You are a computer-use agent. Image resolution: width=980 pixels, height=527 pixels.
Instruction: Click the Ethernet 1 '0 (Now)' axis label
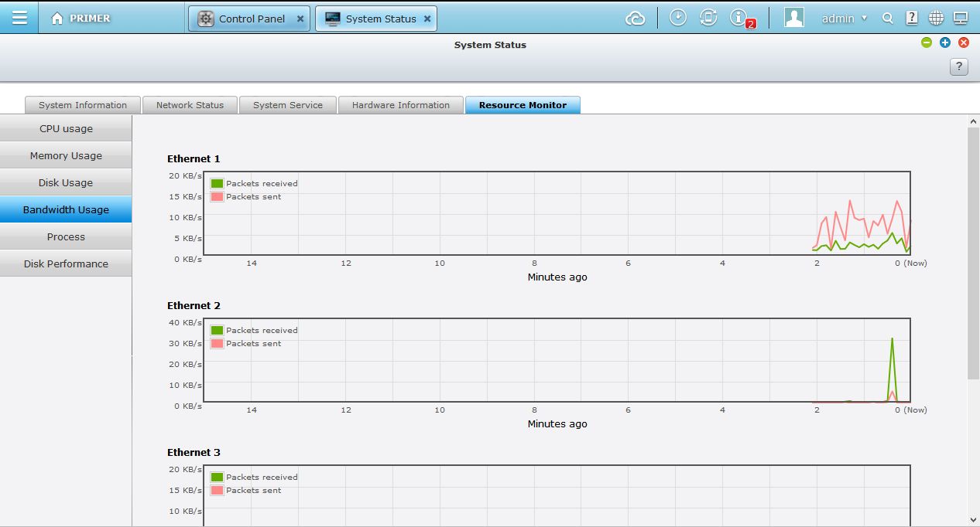click(911, 263)
